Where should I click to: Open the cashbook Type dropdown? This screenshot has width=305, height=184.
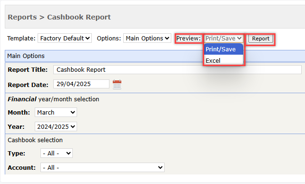[x=57, y=153]
